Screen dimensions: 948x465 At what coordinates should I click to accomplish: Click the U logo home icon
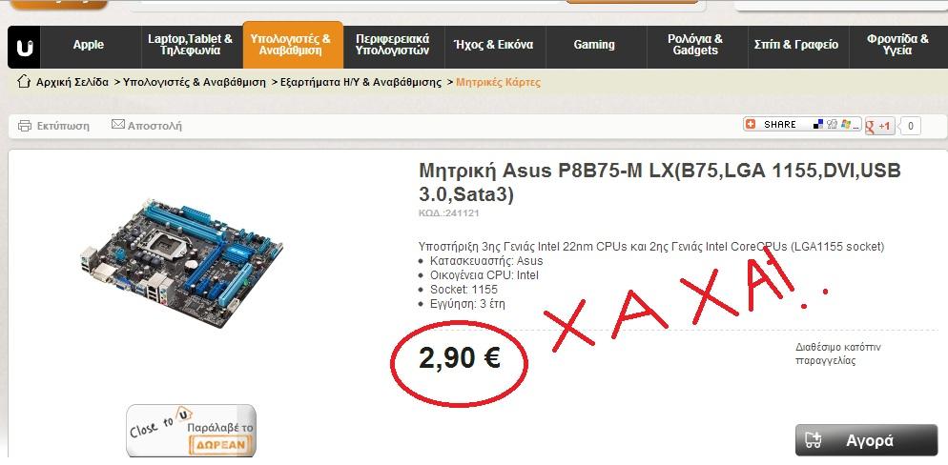point(24,47)
